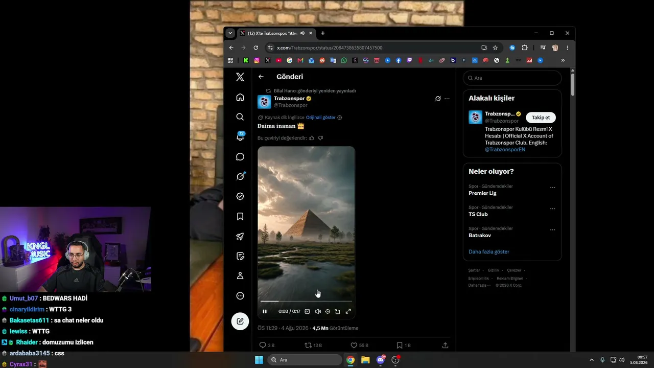The width and height of the screenshot is (654, 368).
Task: Reload the page in Chrome
Action: (256, 48)
